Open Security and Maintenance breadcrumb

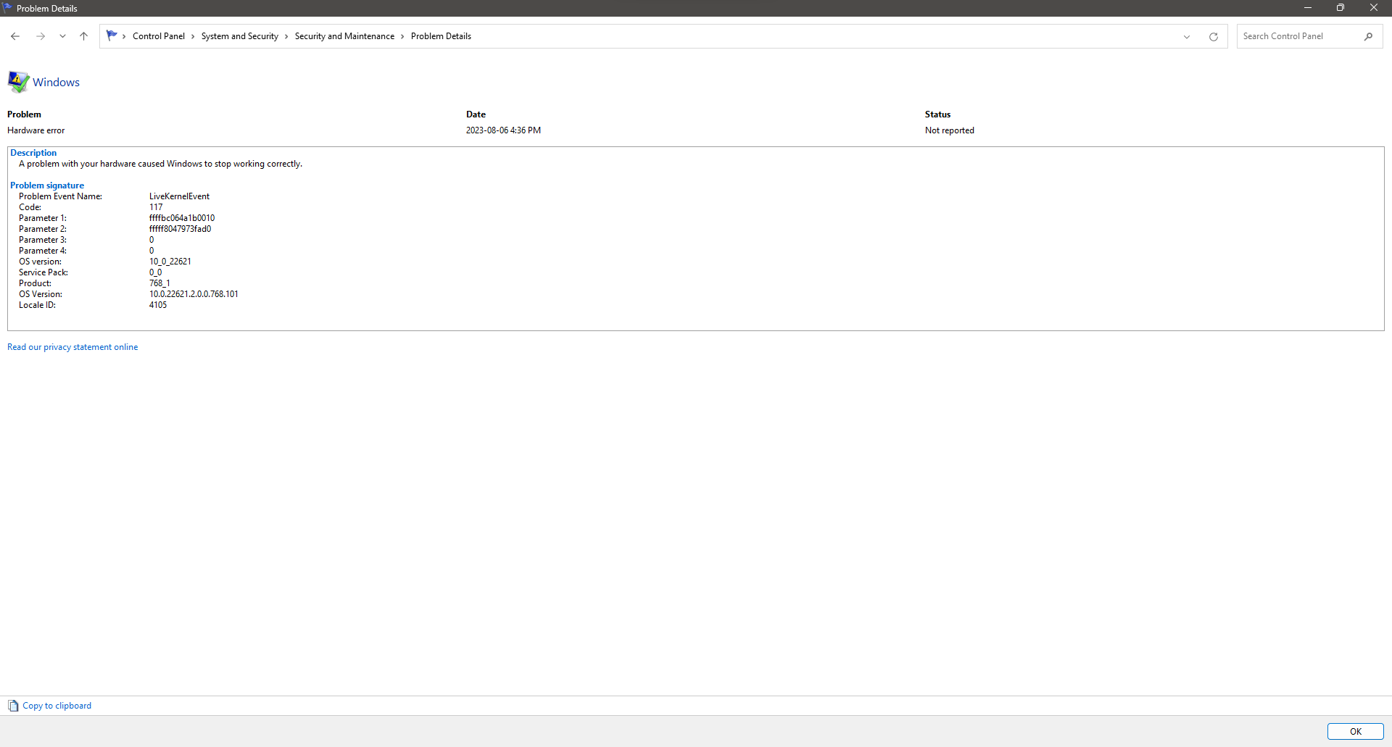tap(344, 36)
